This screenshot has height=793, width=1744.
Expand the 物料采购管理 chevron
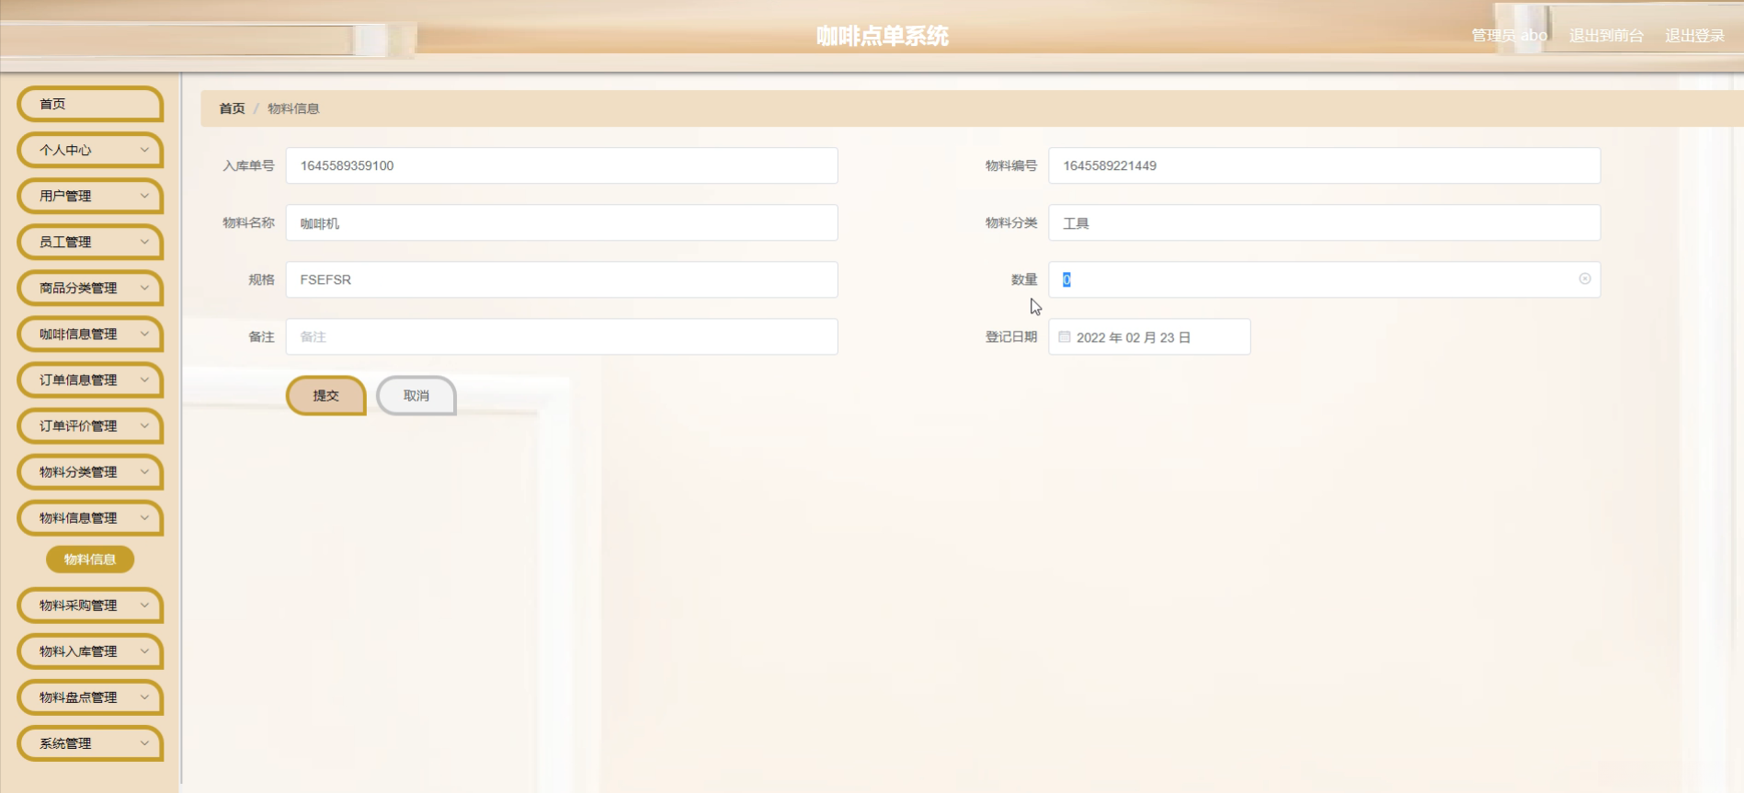[x=144, y=606]
